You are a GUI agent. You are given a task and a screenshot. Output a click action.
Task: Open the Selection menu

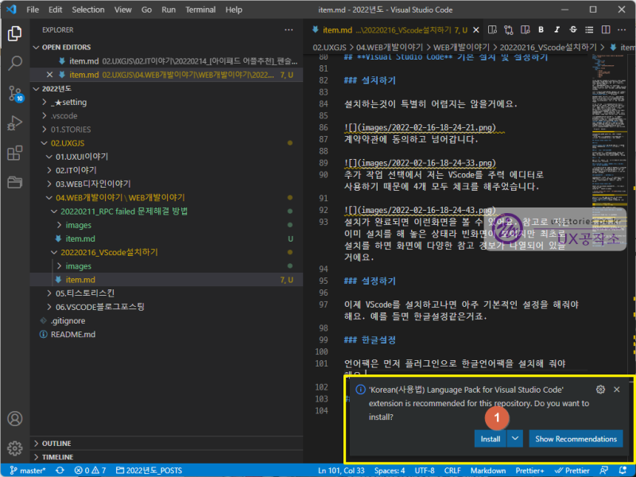(x=88, y=10)
